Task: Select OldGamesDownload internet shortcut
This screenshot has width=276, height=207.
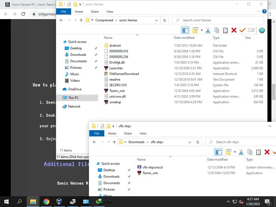Action: (124, 74)
